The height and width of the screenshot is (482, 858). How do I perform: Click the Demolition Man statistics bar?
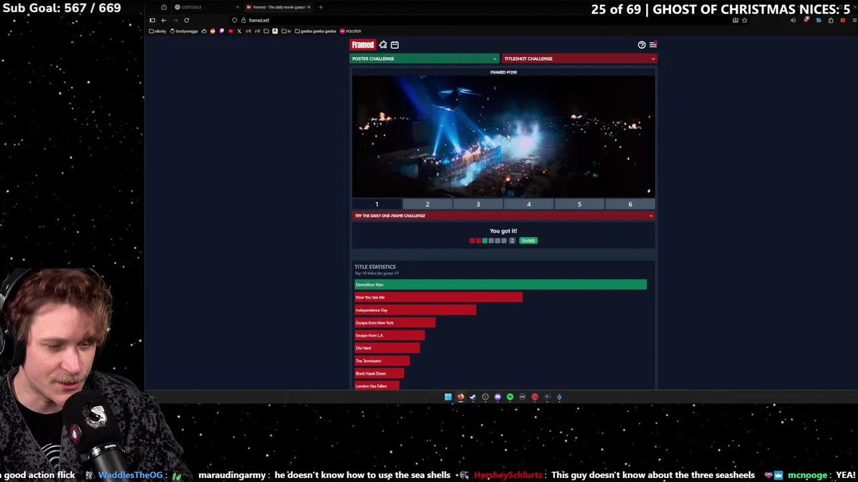pos(501,285)
